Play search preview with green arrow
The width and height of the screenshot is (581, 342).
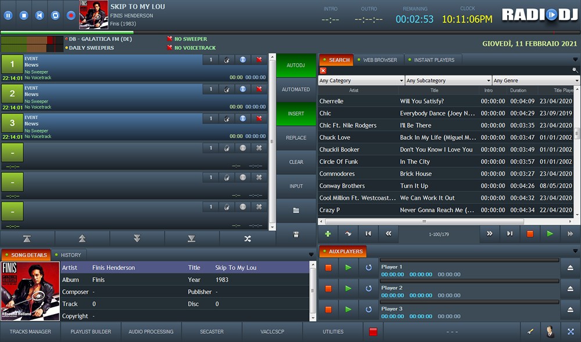[550, 234]
